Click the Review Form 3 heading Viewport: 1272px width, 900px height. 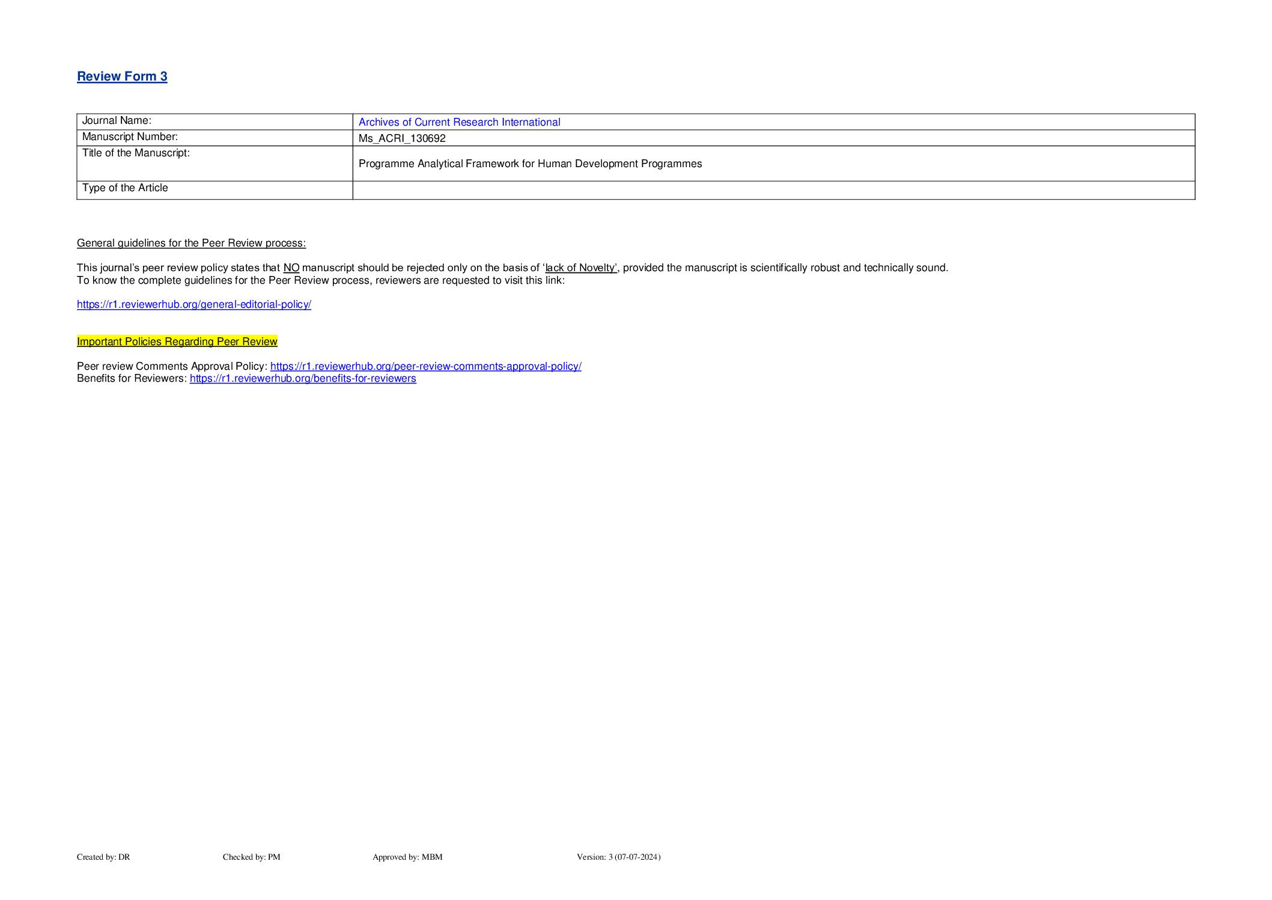click(x=122, y=76)
